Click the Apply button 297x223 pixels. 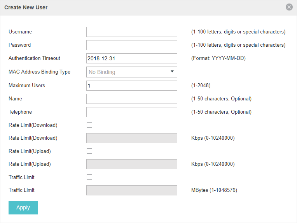point(23,208)
